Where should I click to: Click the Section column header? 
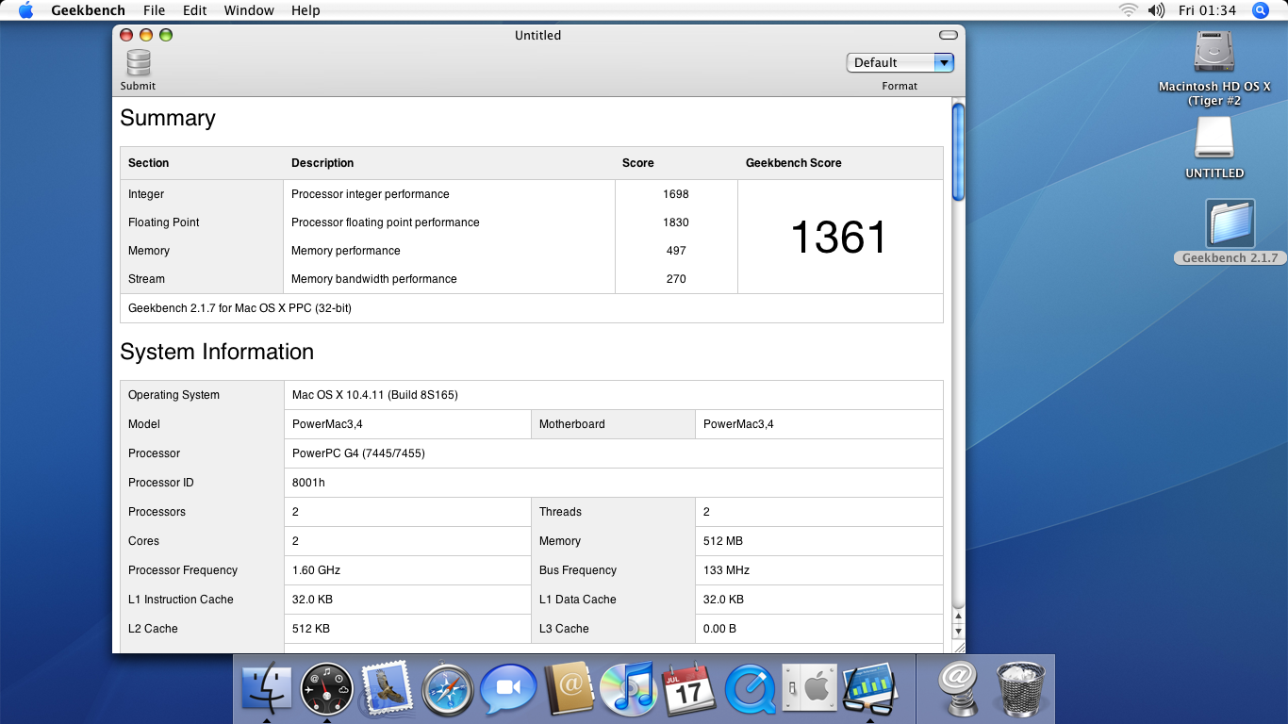148,163
